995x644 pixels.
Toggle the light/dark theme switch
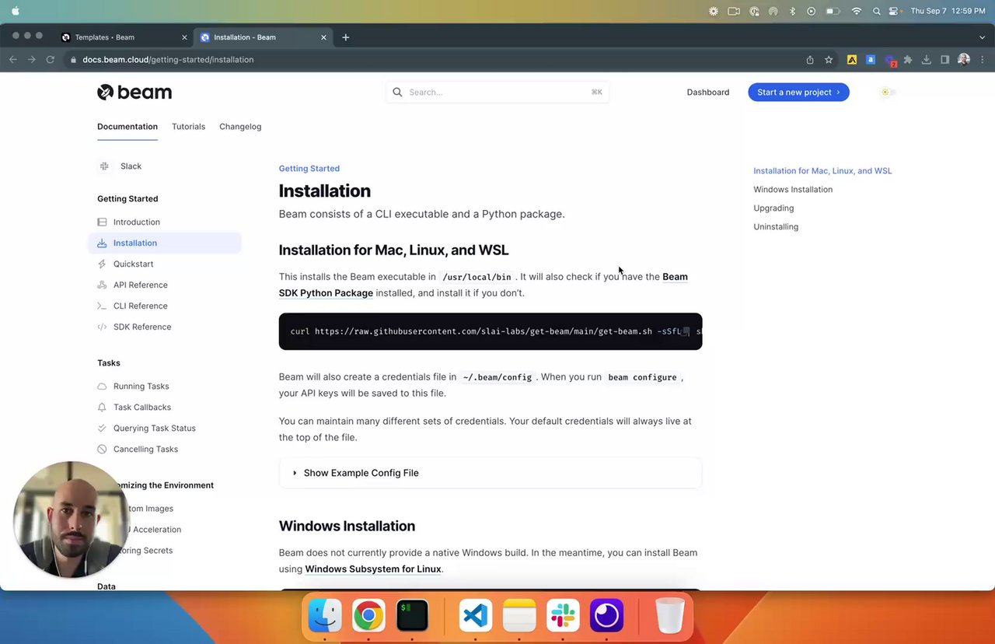coord(888,92)
